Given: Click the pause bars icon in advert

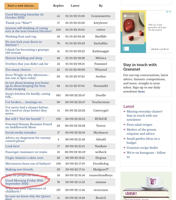Looking at the screenshot, I should coord(126,49).
